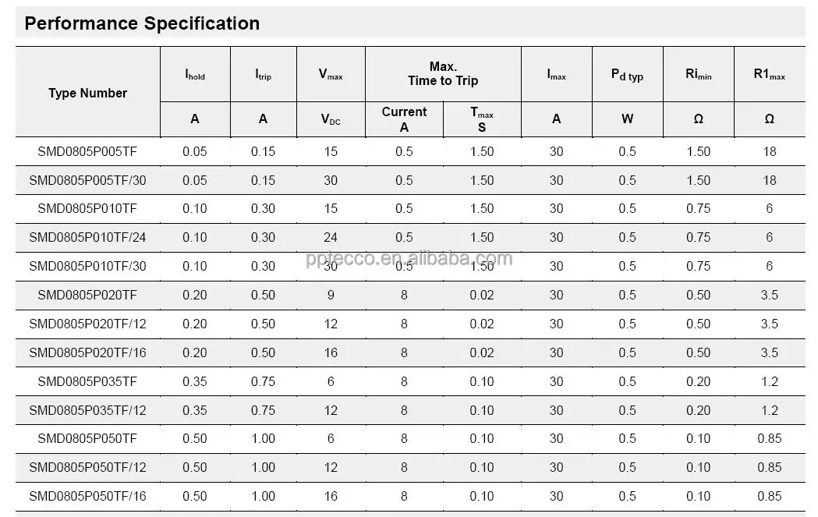
Task: Click the Max. Time to Trip header
Action: pyautogui.click(x=443, y=74)
